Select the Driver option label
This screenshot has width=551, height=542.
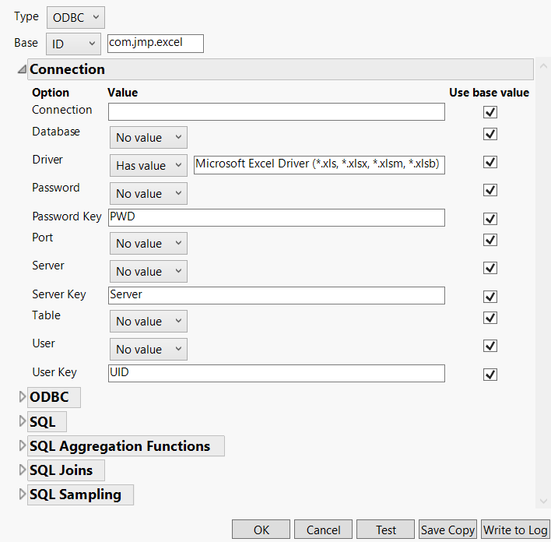[47, 160]
